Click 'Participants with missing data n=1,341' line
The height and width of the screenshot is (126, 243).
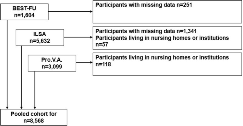pyautogui.click(x=146, y=31)
